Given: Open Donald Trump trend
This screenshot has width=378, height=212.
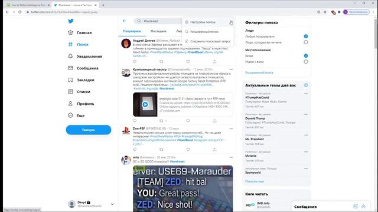Looking at the screenshot, I should pos(255,118).
